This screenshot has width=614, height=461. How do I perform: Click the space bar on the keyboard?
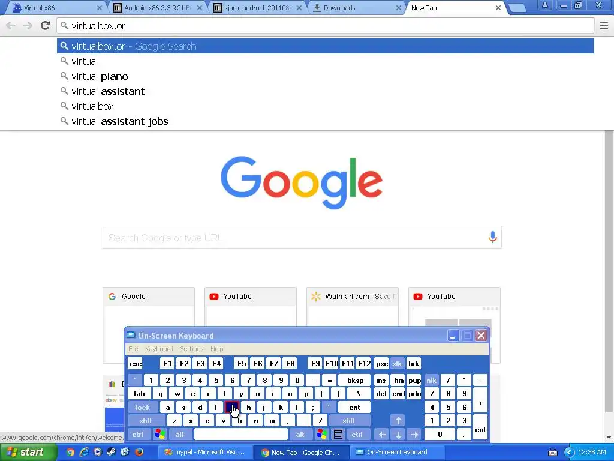(241, 435)
